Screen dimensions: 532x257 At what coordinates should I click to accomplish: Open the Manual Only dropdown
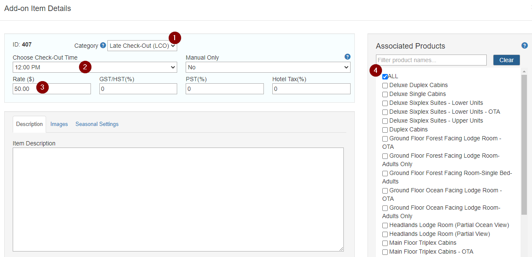pos(268,67)
